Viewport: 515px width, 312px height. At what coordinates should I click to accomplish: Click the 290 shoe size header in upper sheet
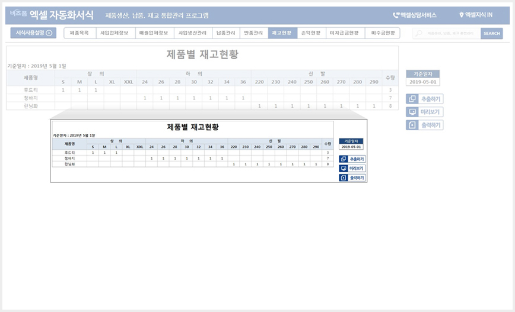pos(374,82)
